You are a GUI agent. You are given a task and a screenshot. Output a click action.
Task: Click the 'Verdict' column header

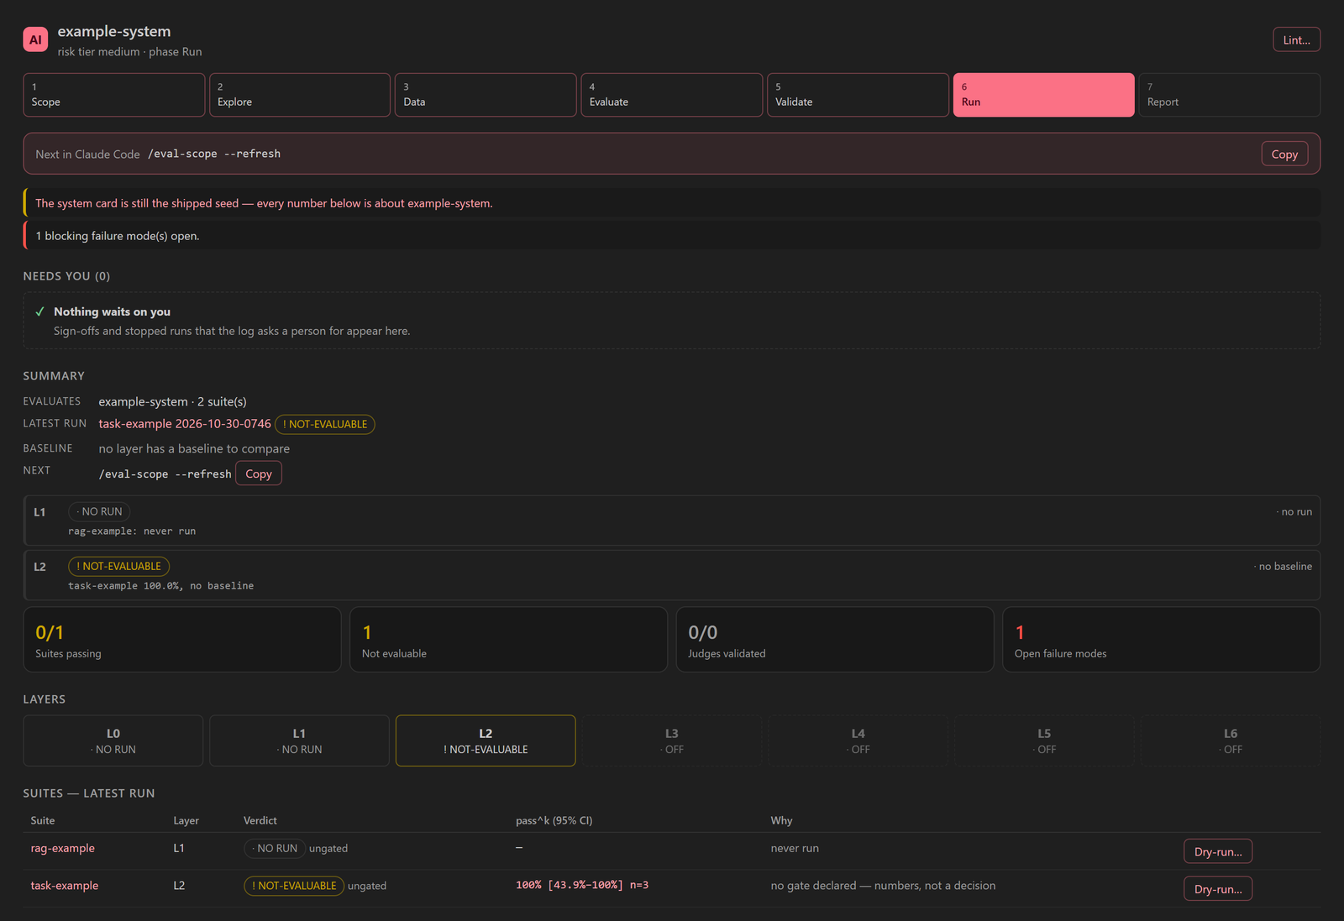pyautogui.click(x=260, y=820)
